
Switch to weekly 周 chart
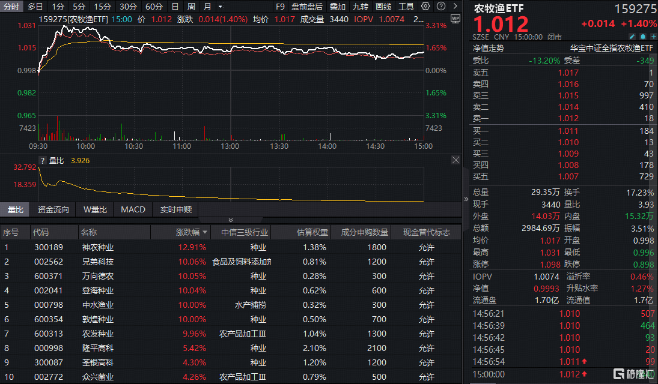point(191,7)
